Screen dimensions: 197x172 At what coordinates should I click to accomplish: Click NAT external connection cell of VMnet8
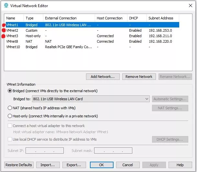pyautogui.click(x=48, y=41)
